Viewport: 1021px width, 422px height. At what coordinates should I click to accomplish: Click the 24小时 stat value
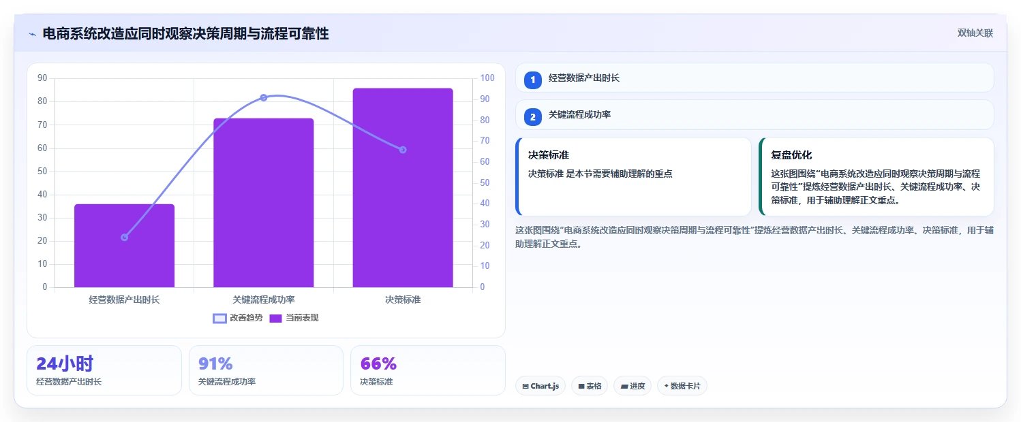pos(65,363)
